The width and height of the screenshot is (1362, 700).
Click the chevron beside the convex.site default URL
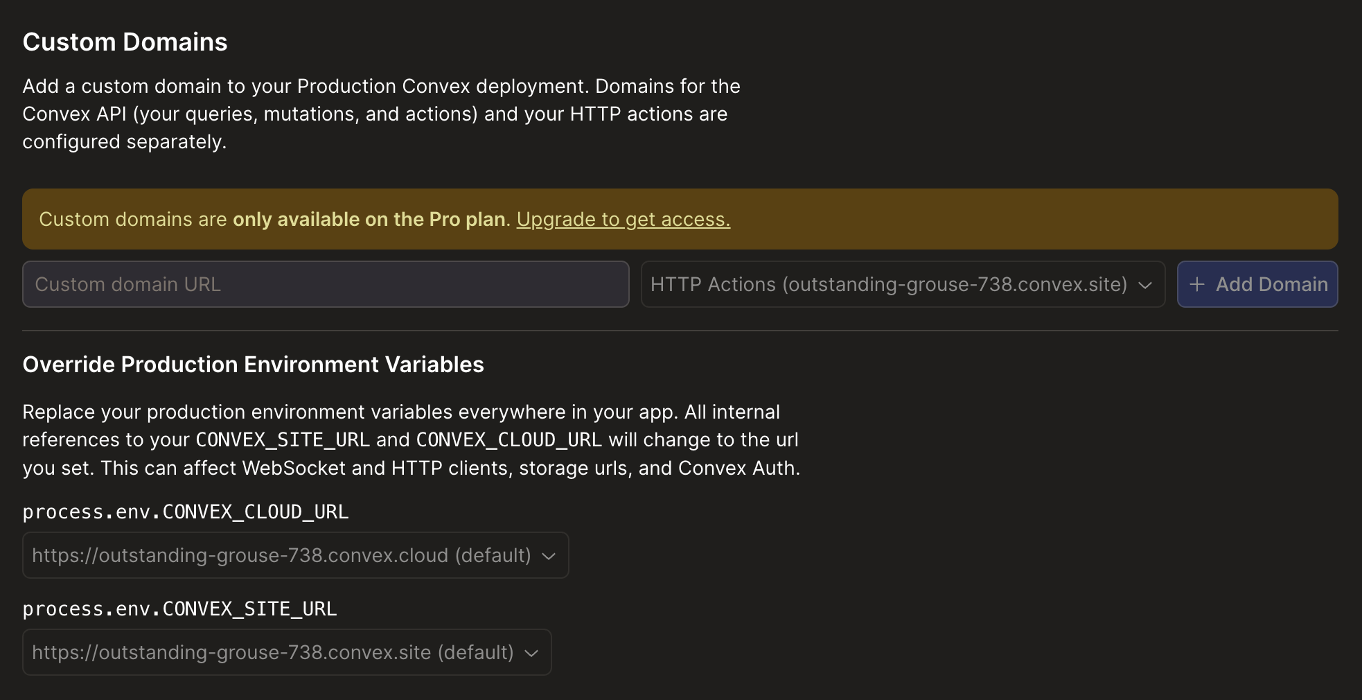(531, 653)
